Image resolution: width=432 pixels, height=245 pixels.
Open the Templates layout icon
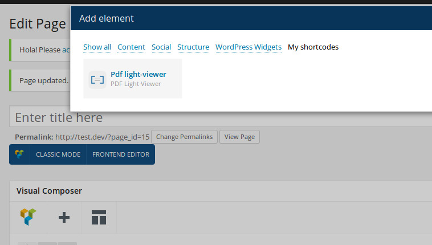(x=99, y=217)
